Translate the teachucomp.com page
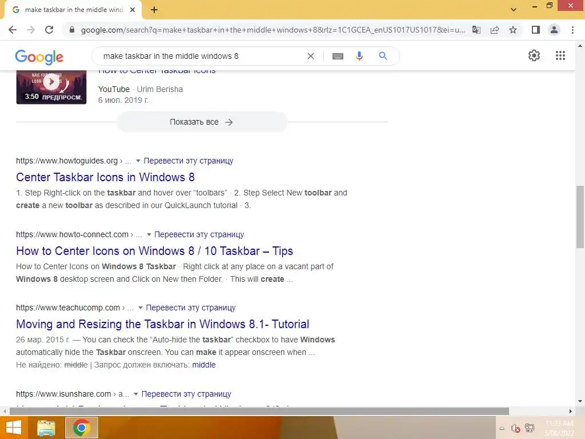 (191, 308)
